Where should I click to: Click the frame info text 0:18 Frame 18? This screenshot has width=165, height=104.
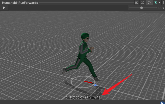(83, 97)
